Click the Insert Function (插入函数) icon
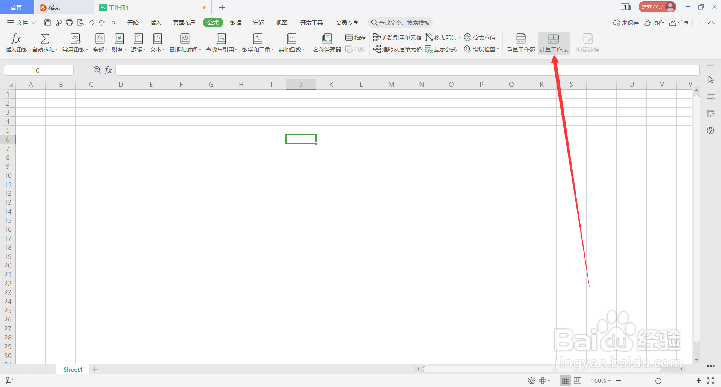Screen dimensions: 721x387 tap(16, 39)
